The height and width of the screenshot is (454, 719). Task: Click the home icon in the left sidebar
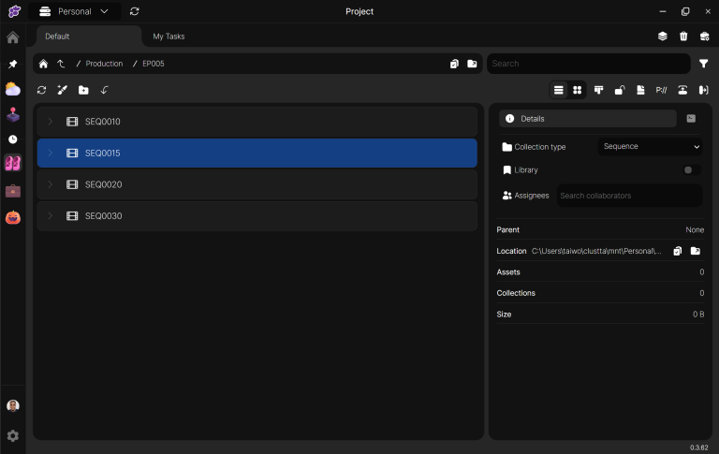click(x=12, y=38)
